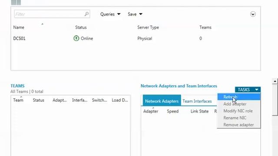278x156 pixels.
Task: Choose Refresh from the Tasks menu
Action: 239,97
